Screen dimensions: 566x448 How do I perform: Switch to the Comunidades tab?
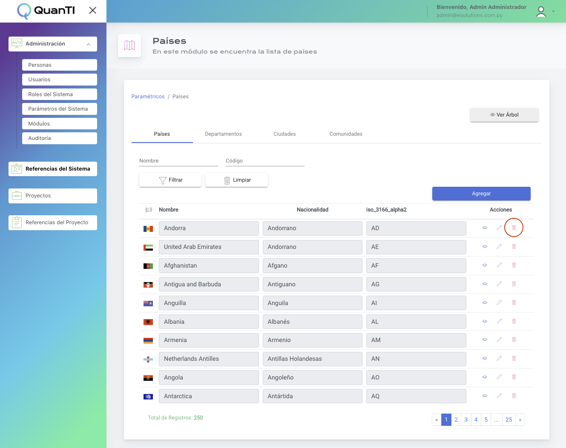pyautogui.click(x=346, y=134)
